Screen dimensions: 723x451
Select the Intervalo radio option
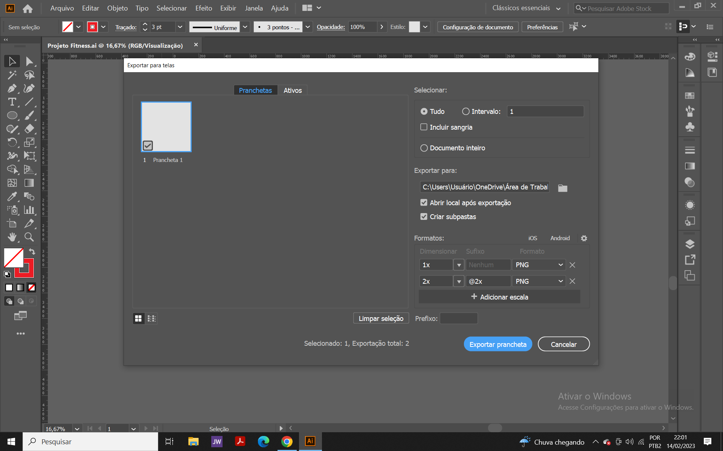[x=466, y=112]
